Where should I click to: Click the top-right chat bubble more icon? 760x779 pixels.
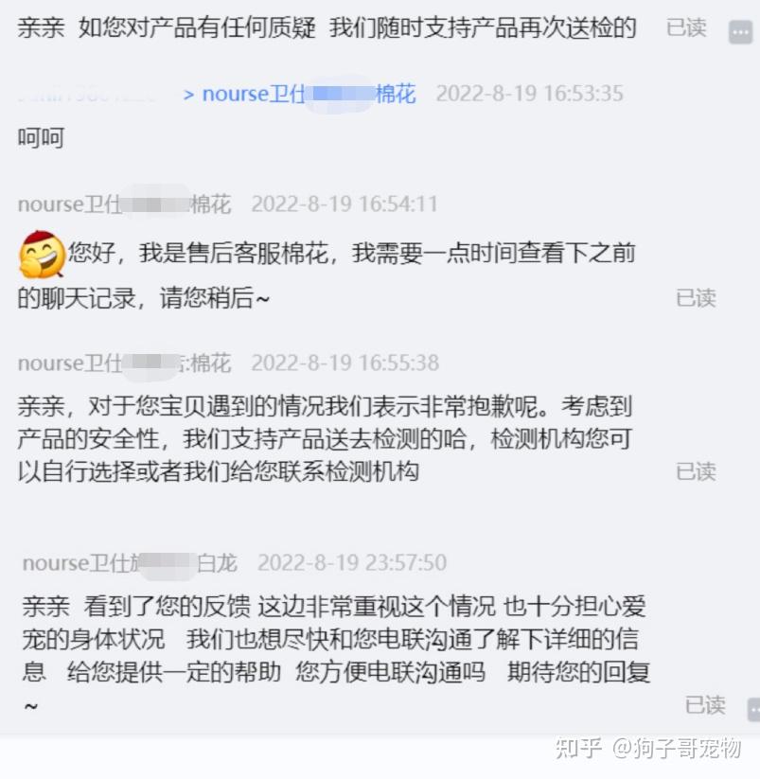point(740,33)
